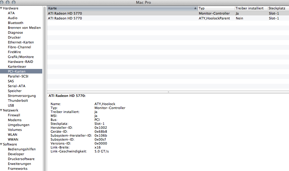Select Grafik/Monitore in sidebar
Screen dimensions: 289x171
tap(21, 57)
